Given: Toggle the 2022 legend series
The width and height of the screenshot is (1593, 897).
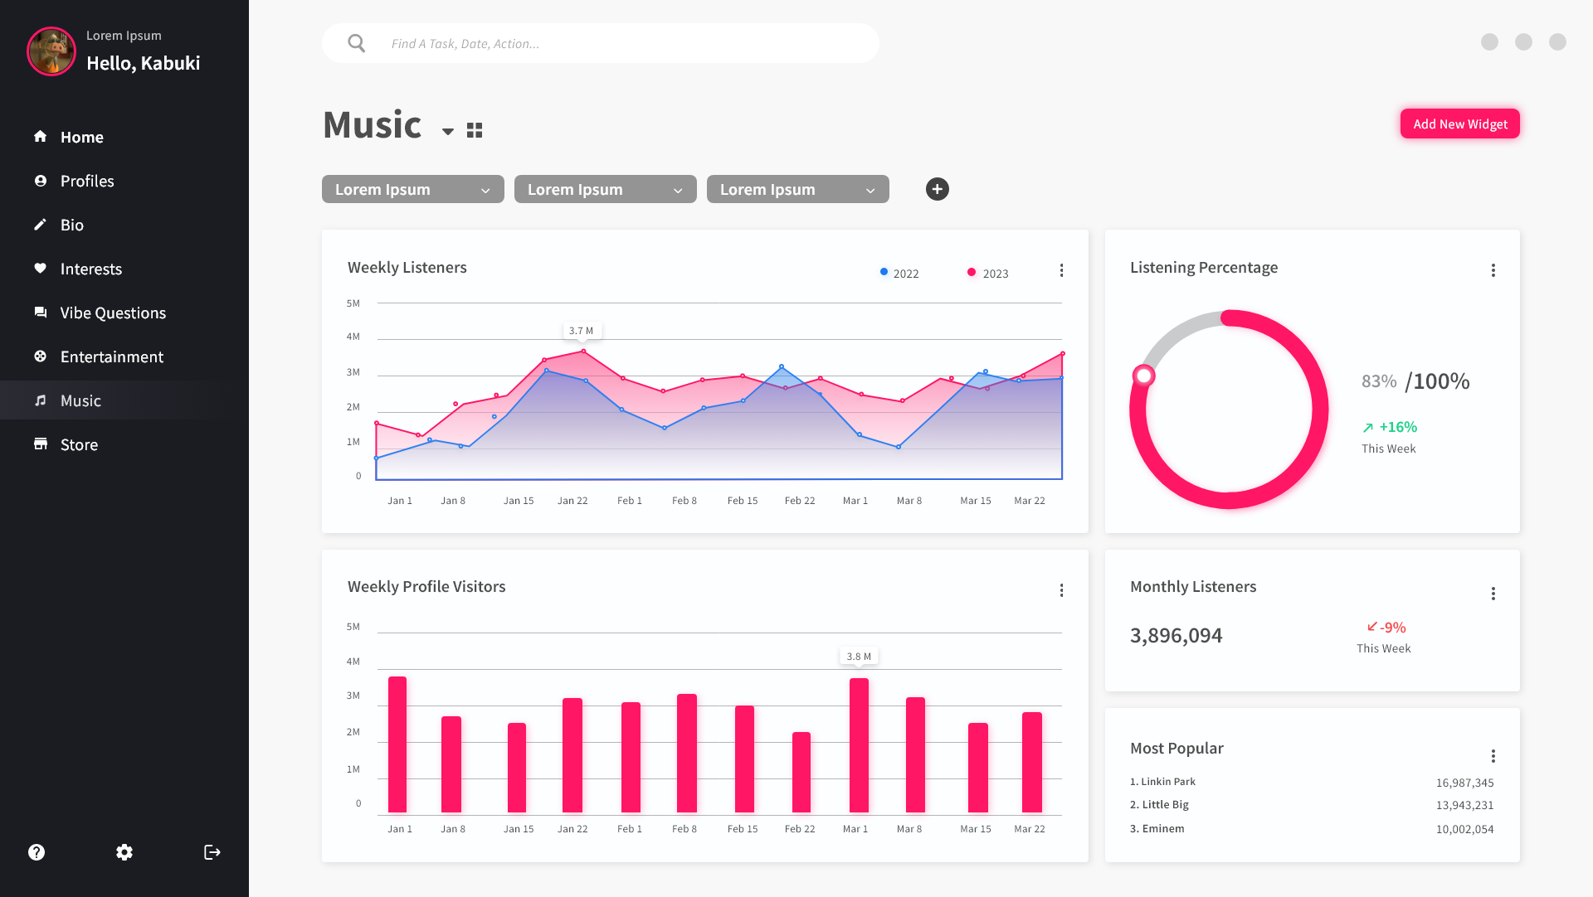Looking at the screenshot, I should pyautogui.click(x=899, y=273).
